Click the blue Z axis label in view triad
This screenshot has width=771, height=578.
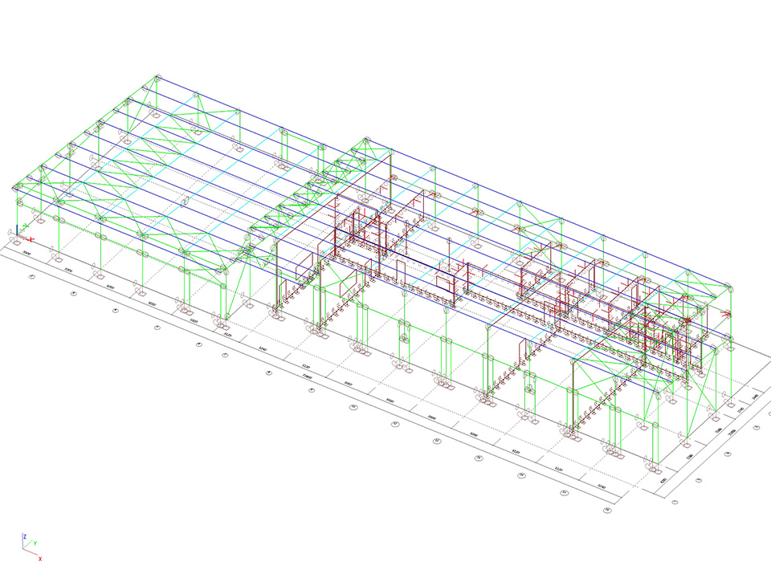25,536
